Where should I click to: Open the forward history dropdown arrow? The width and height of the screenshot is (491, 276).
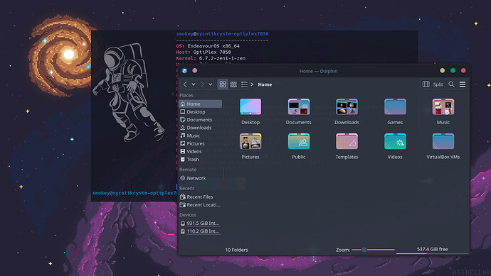point(211,84)
